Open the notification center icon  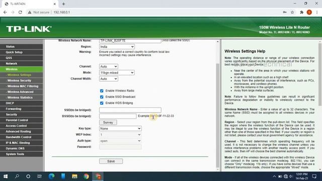click(314, 176)
